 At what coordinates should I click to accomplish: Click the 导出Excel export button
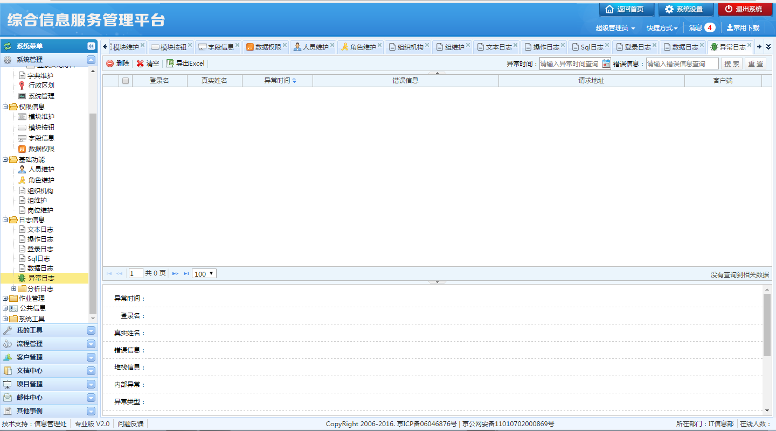point(186,63)
